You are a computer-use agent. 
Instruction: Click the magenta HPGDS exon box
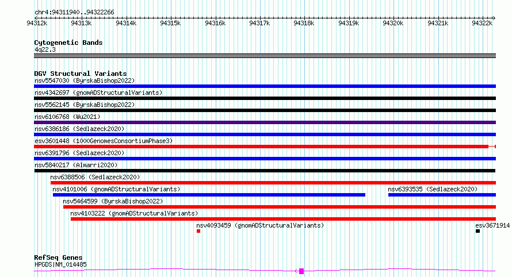301,271
